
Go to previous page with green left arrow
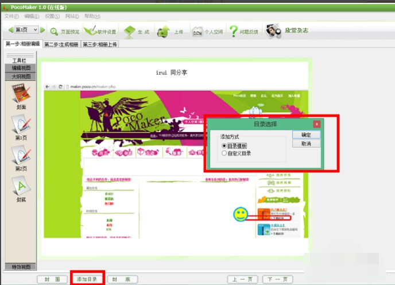point(10,30)
